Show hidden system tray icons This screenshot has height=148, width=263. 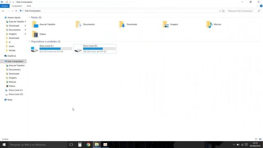[234, 144]
